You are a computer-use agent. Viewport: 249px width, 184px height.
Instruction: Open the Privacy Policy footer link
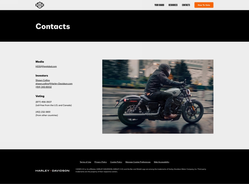(100, 162)
